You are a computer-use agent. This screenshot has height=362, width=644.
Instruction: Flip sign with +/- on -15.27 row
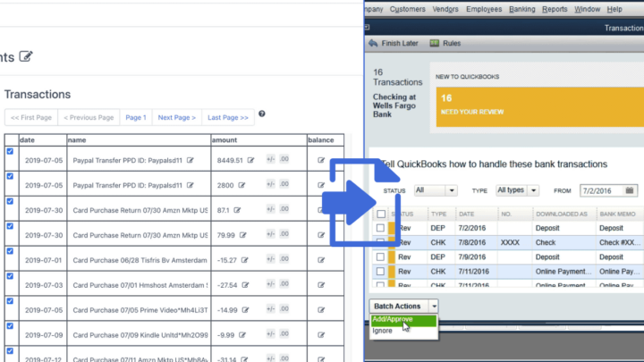point(270,259)
